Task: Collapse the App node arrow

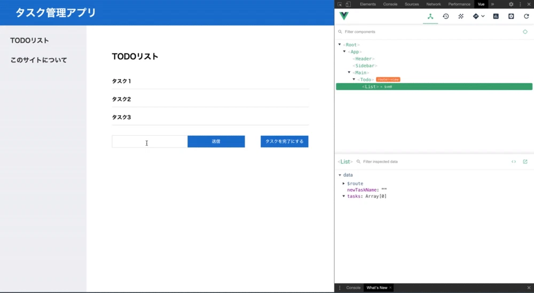Action: click(x=344, y=52)
